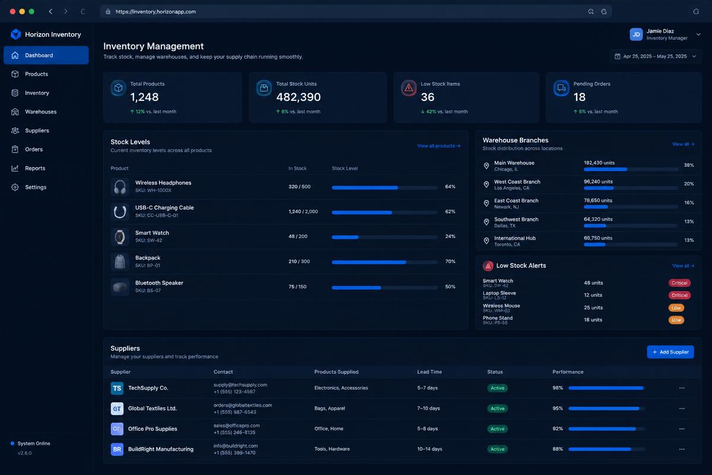Click the Phone Stand alert row name
The width and height of the screenshot is (712, 475).
coord(497,318)
